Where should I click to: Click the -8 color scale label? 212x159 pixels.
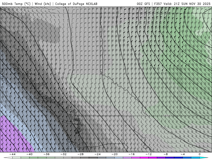click(x=166, y=154)
